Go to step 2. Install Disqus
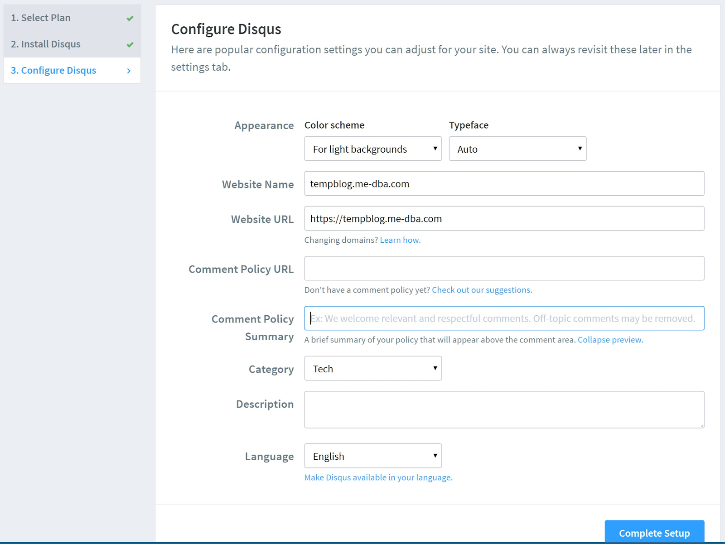This screenshot has width=725, height=544. click(x=46, y=44)
